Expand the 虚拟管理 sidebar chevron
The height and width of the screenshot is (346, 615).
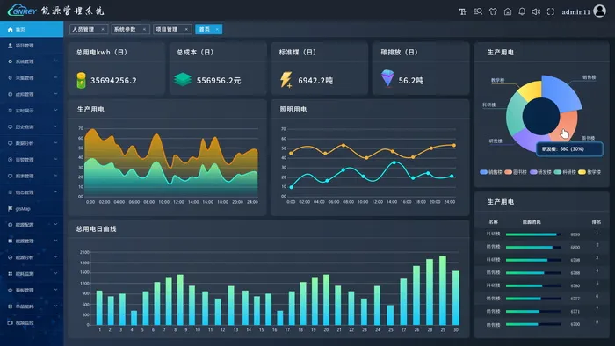(55, 94)
